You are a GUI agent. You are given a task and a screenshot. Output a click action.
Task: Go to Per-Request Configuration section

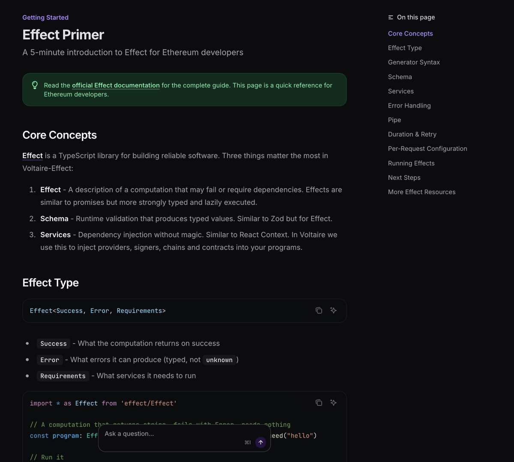(x=427, y=149)
